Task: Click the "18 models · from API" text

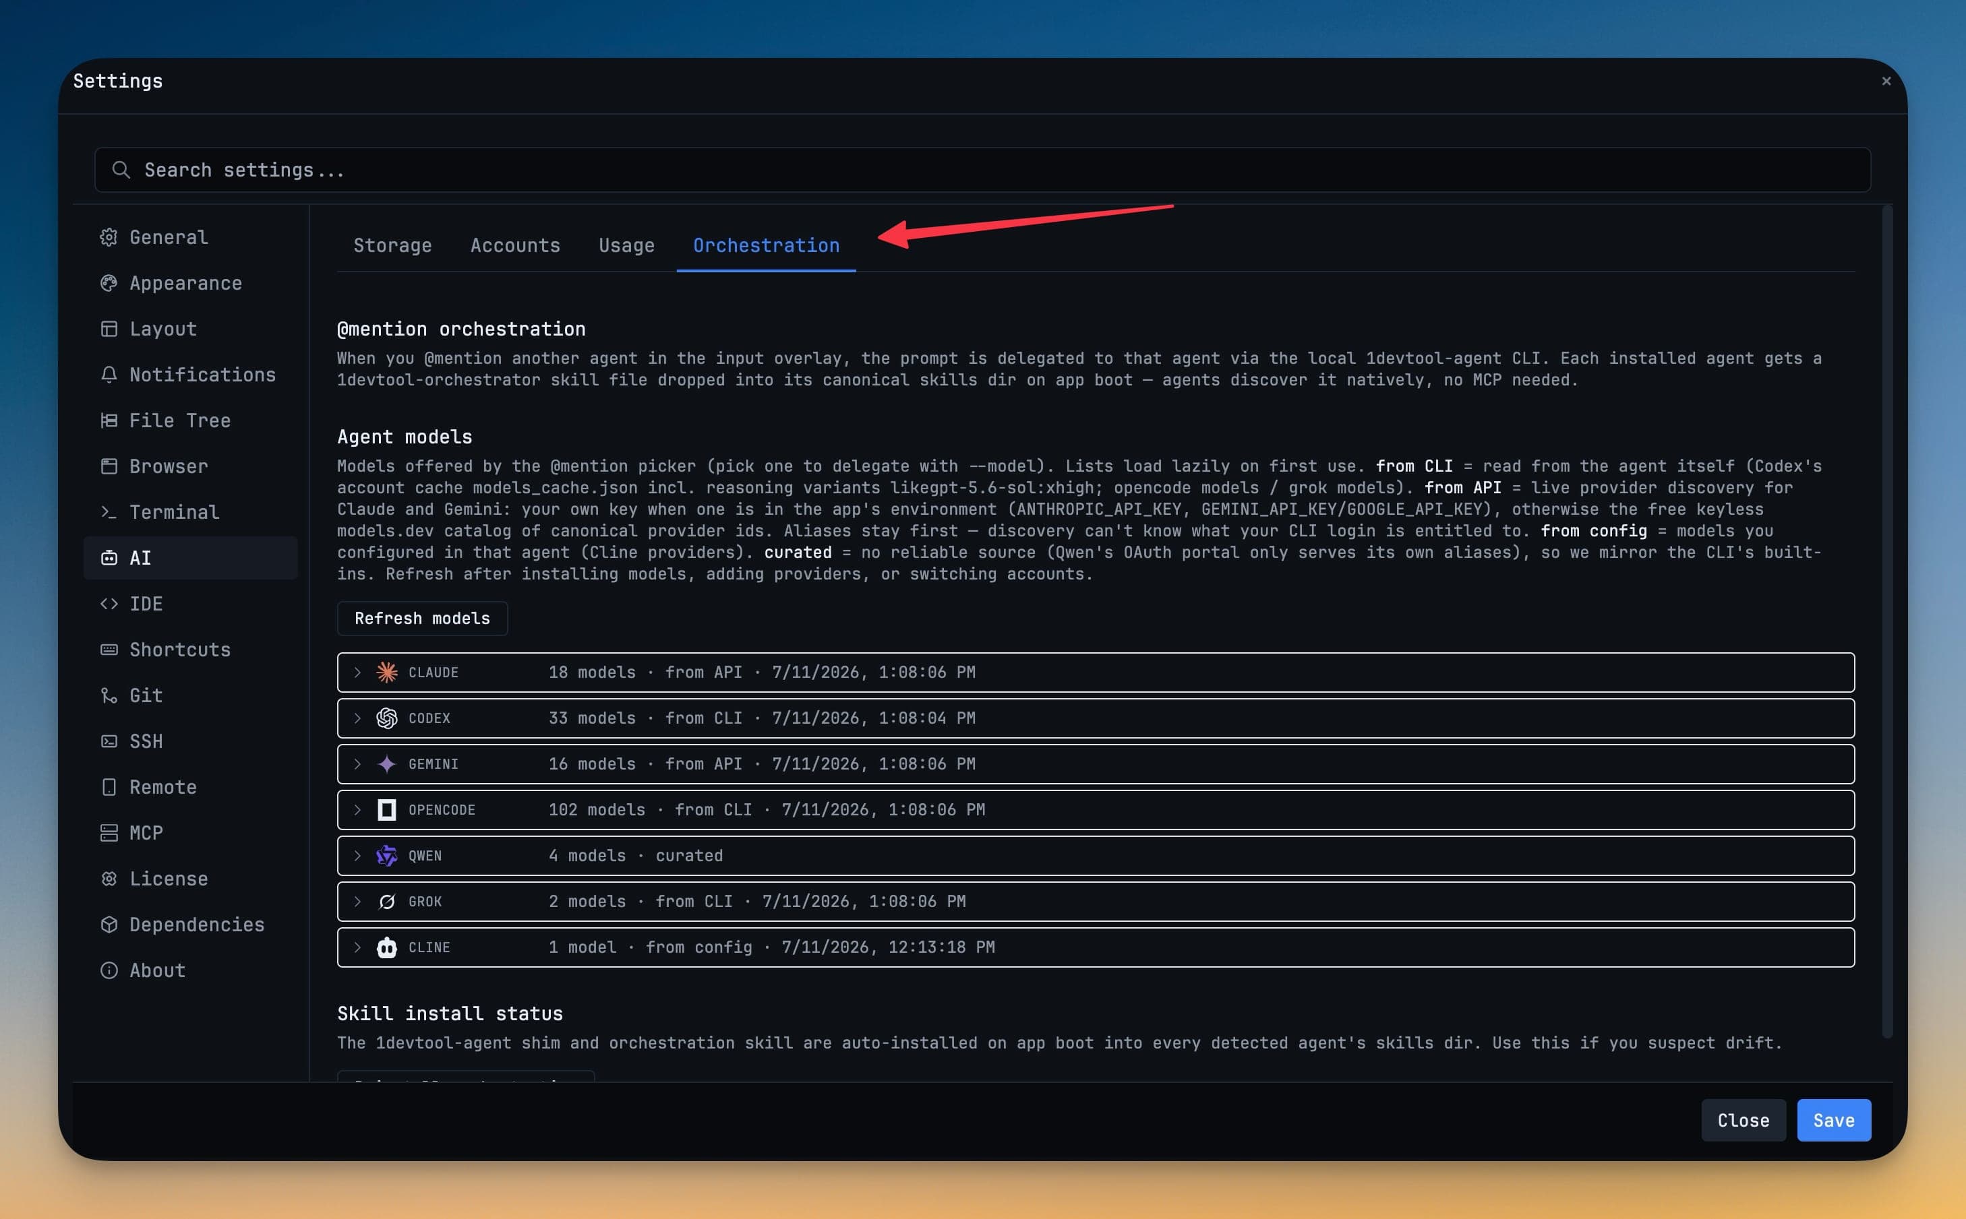Action: 645,673
